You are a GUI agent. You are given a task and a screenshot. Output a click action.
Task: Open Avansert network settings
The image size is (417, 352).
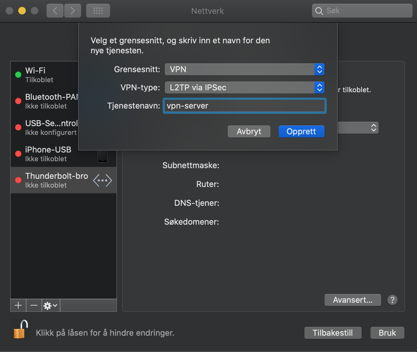[x=353, y=300]
